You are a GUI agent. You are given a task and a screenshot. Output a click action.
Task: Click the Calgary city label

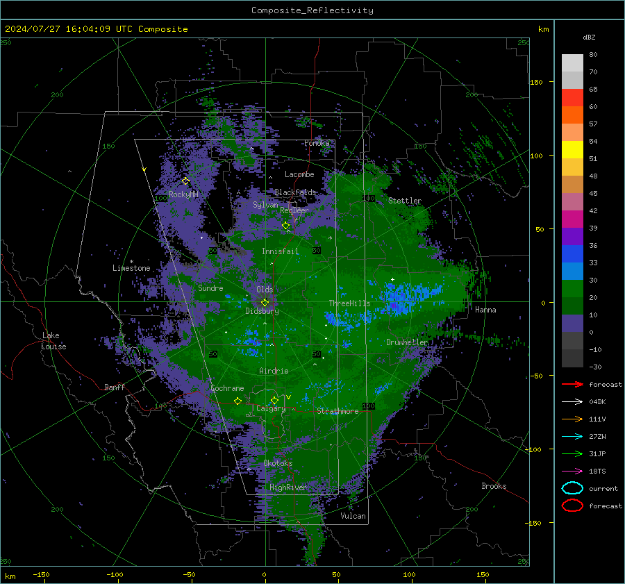coord(271,408)
